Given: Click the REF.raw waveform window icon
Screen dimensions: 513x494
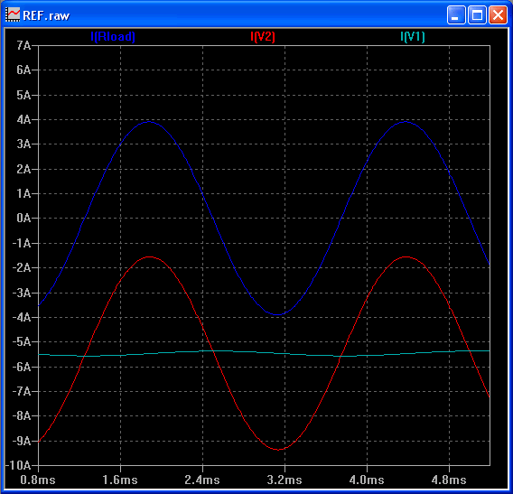Looking at the screenshot, I should (x=13, y=15).
